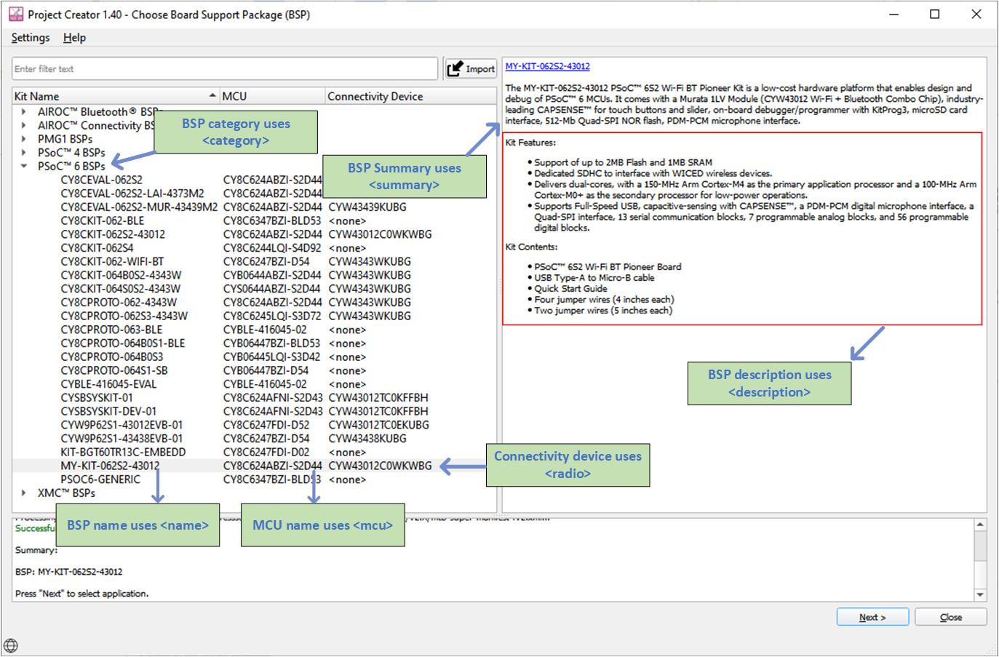Select the CY8CPROTO-064B0S1-BLE kit
999x657 pixels.
tap(122, 343)
